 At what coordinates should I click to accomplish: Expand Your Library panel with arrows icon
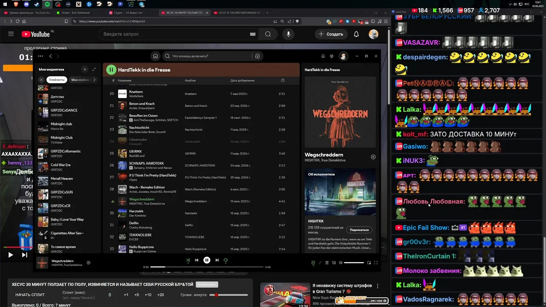click(94, 69)
